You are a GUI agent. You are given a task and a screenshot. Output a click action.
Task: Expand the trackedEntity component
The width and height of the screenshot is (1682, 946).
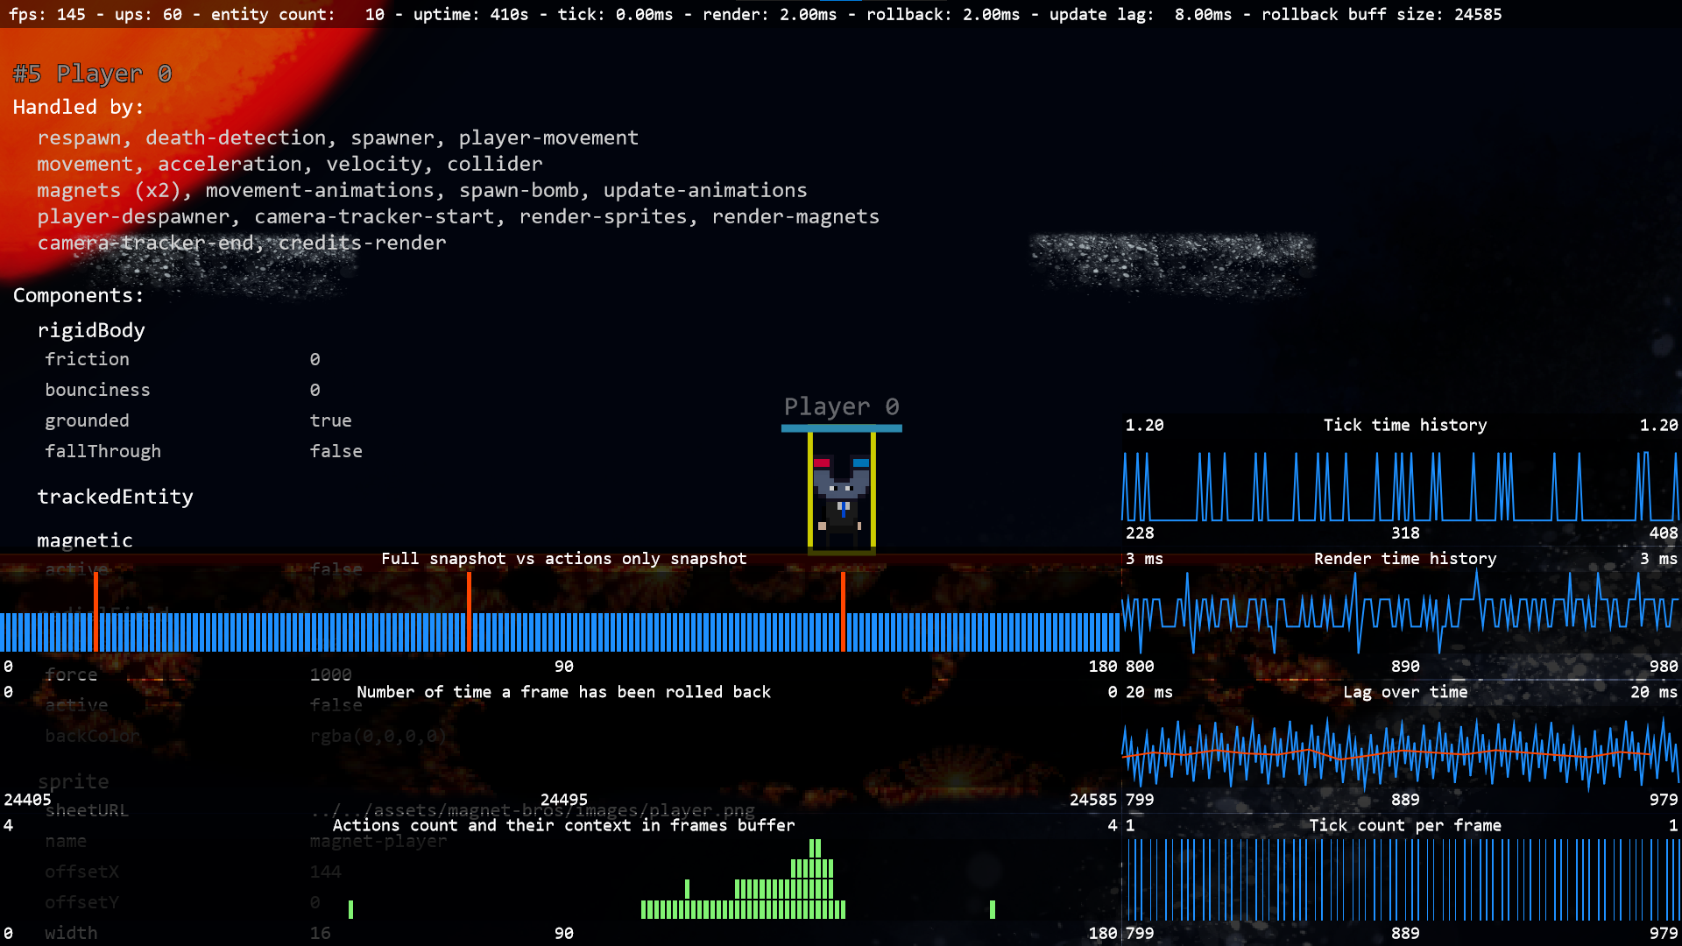pyautogui.click(x=115, y=497)
